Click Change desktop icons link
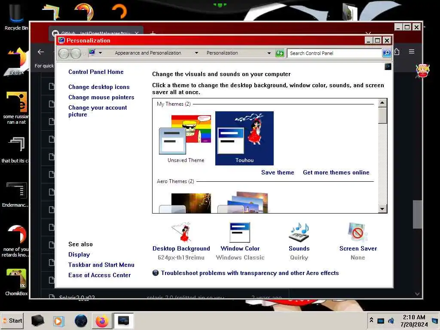 pos(99,87)
